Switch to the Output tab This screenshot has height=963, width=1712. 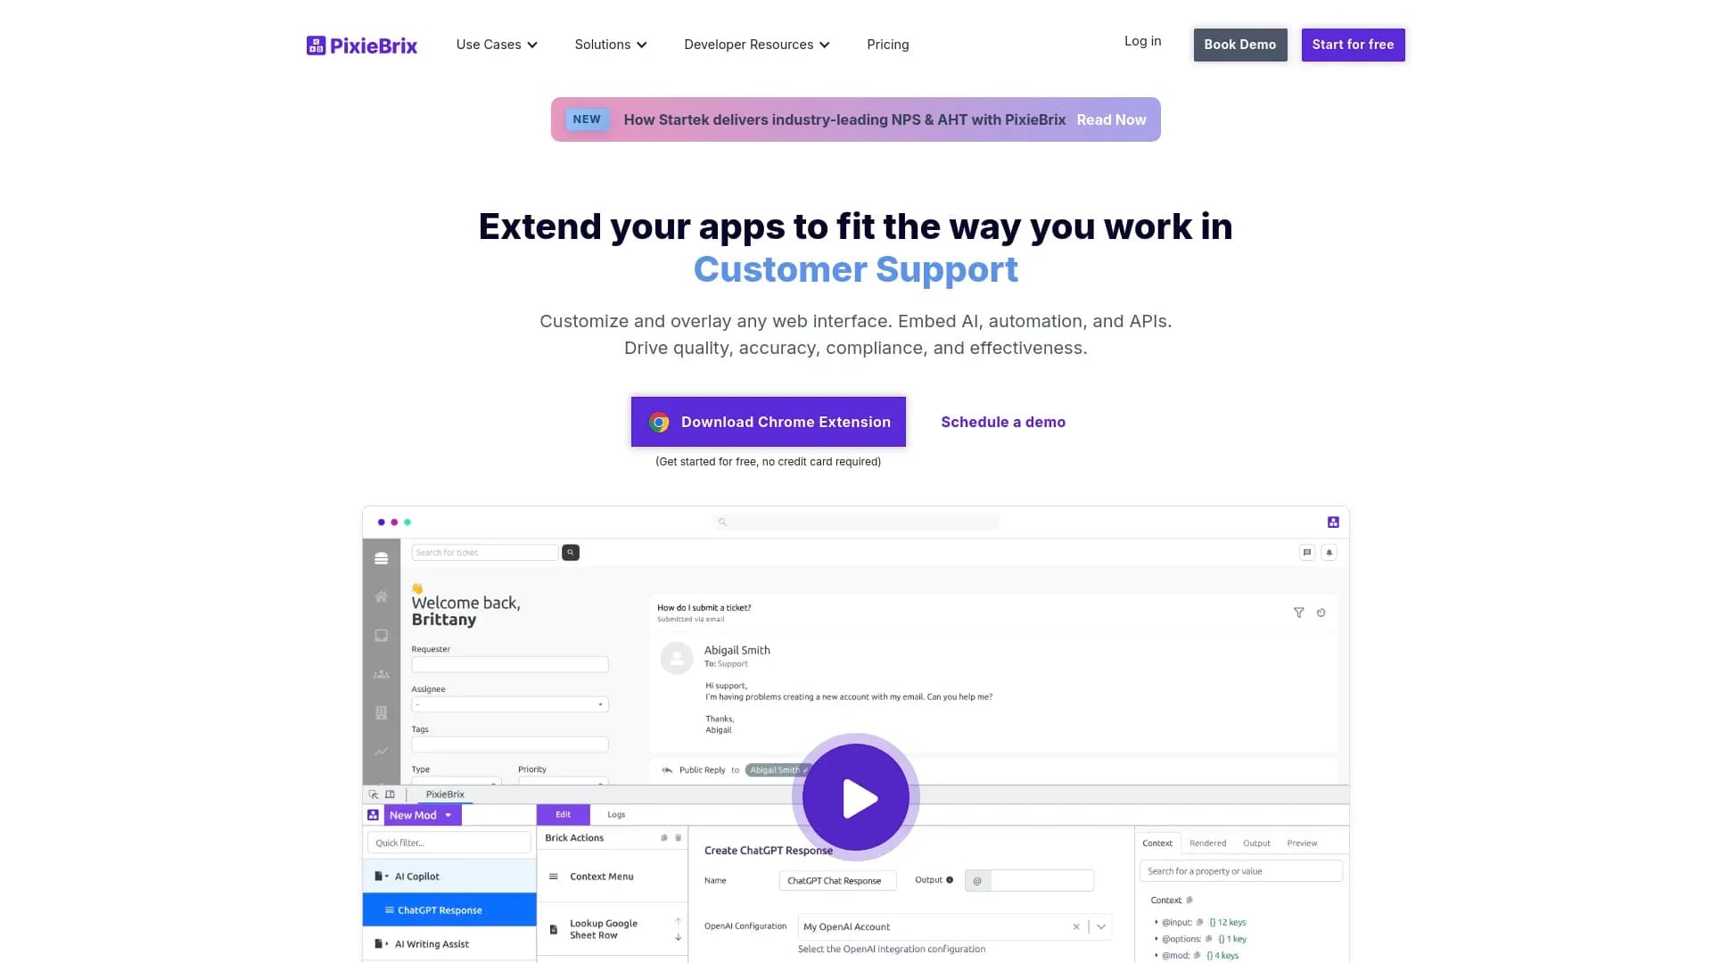point(1257,843)
